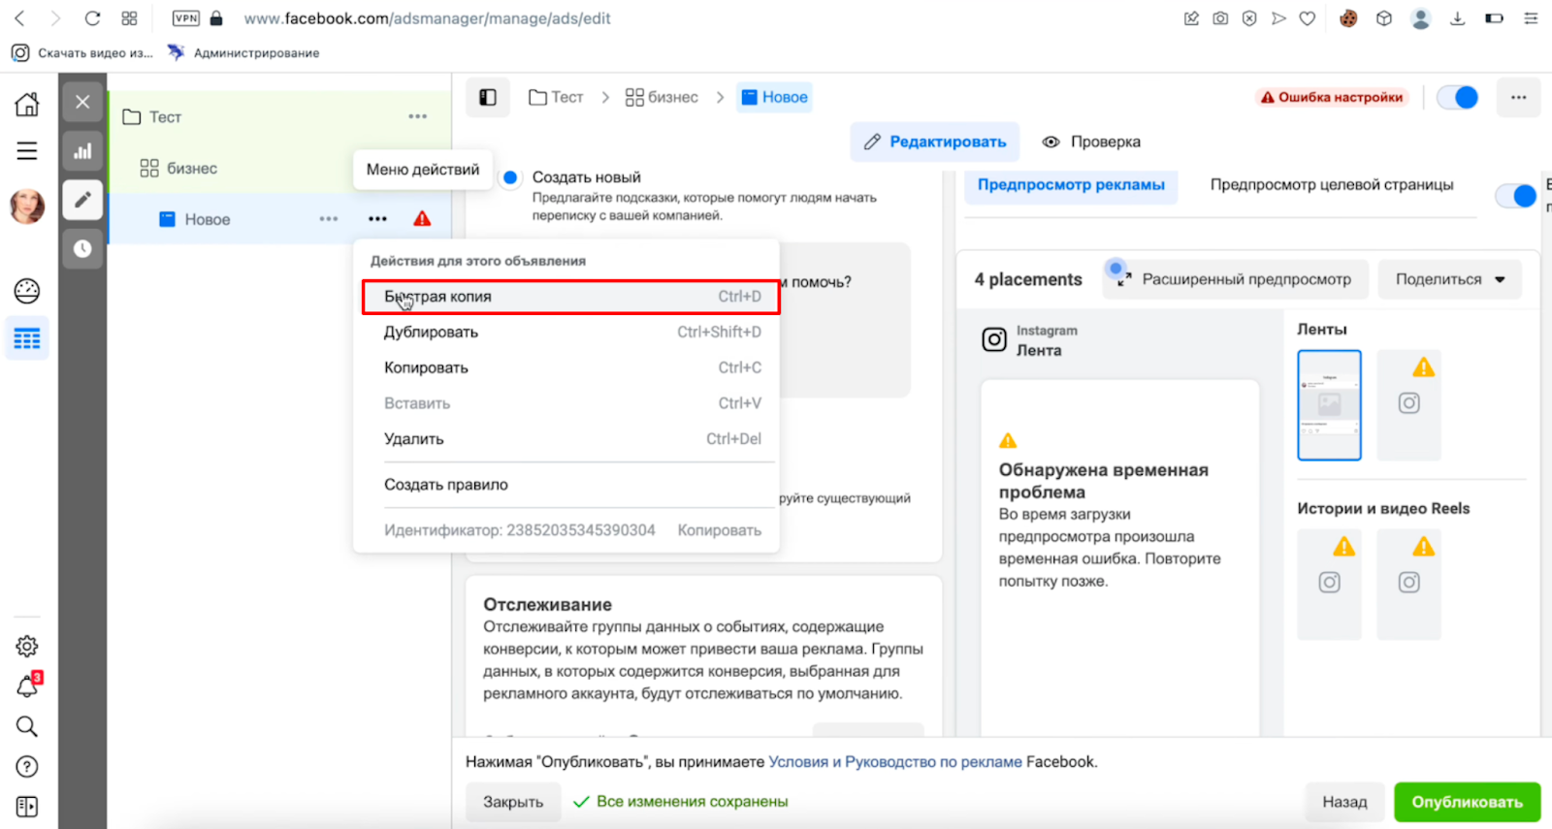Select Предпросмотр целевой страницы tab
Screen dimensions: 1552x829
click(x=1332, y=185)
